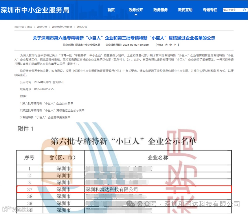Select the phone number 010-68205755
Screen dimensions: 248x214
coord(44,89)
